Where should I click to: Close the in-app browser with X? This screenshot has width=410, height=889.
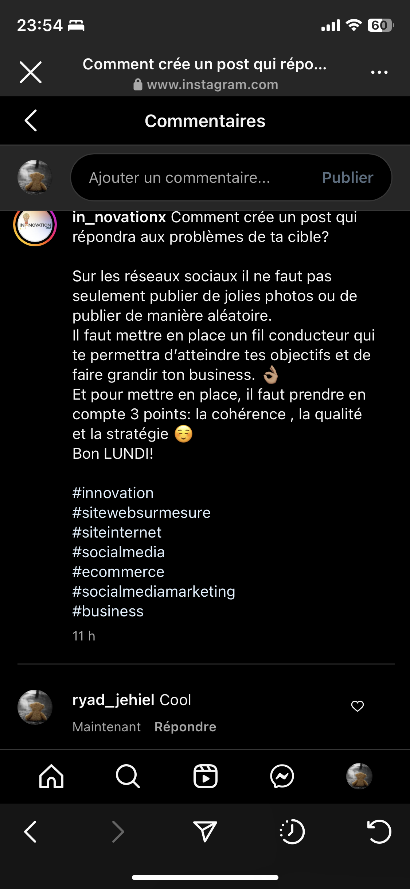(x=31, y=72)
